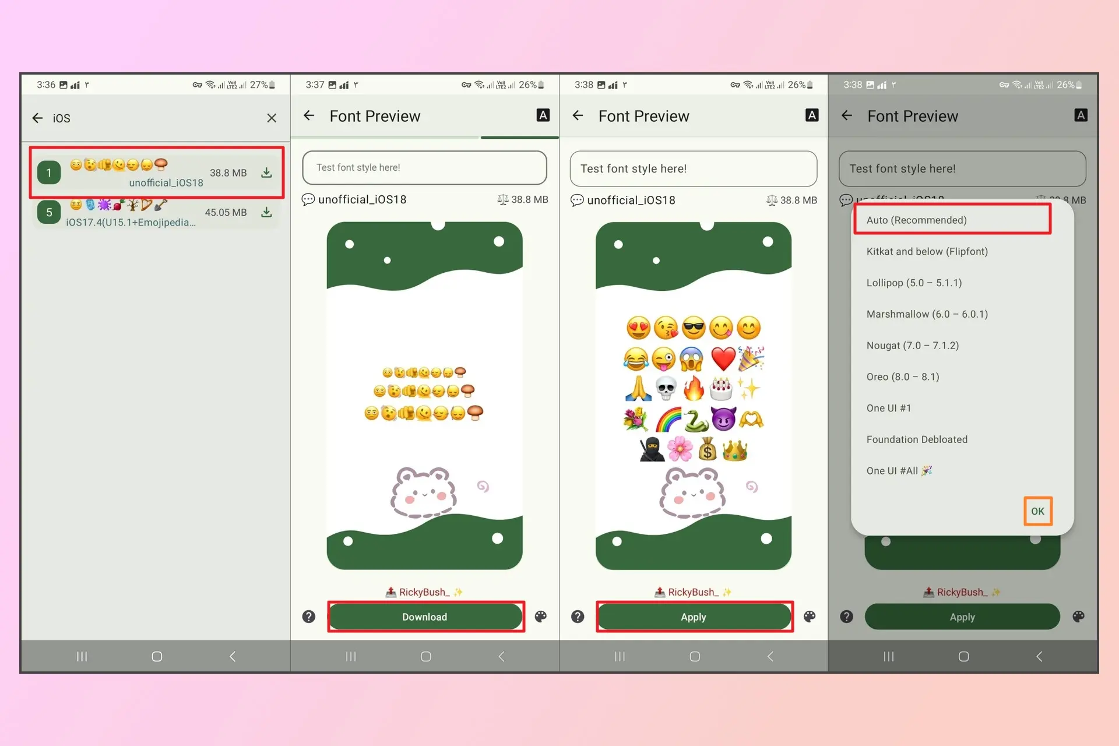Tap the large emoji grid preview card
Viewport: 1119px width, 746px height.
coord(694,396)
